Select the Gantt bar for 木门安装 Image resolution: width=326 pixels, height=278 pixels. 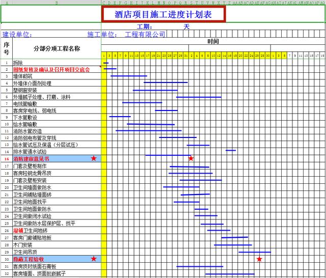(x=233, y=245)
